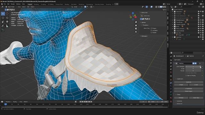The width and height of the screenshot is (205, 115).
Task: Click outliner filter funnel icon
Action: tap(199, 7)
